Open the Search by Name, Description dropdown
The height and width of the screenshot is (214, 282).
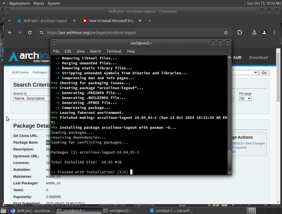32,98
